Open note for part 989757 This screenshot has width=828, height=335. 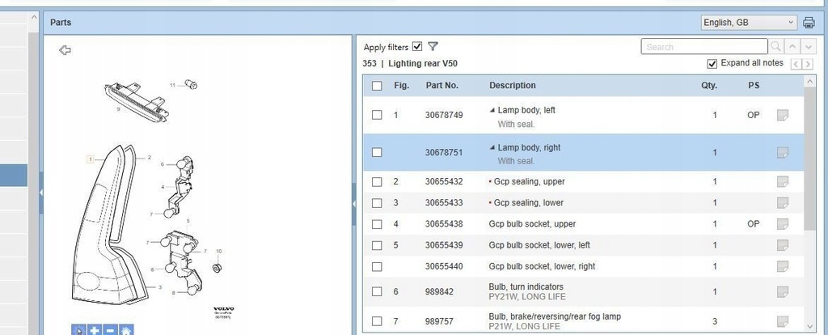[x=783, y=321]
